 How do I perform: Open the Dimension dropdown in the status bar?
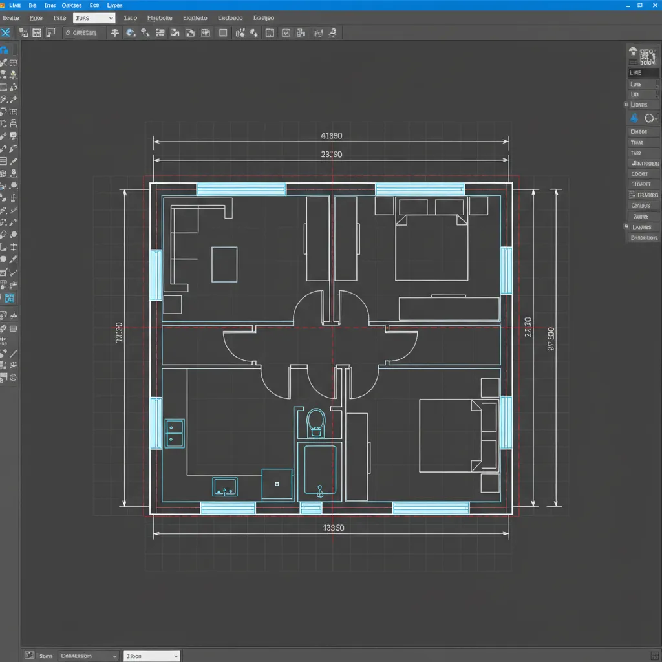click(88, 656)
